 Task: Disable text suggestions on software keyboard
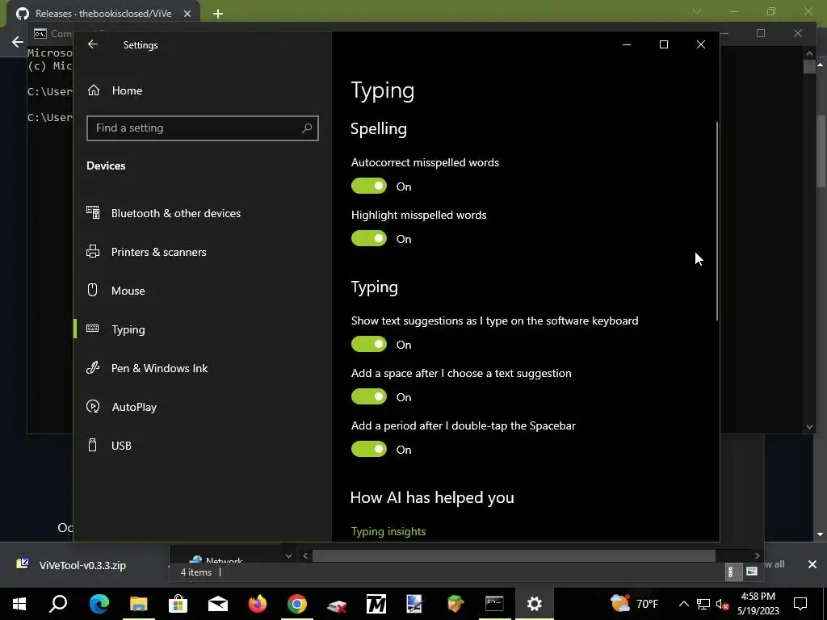[369, 344]
